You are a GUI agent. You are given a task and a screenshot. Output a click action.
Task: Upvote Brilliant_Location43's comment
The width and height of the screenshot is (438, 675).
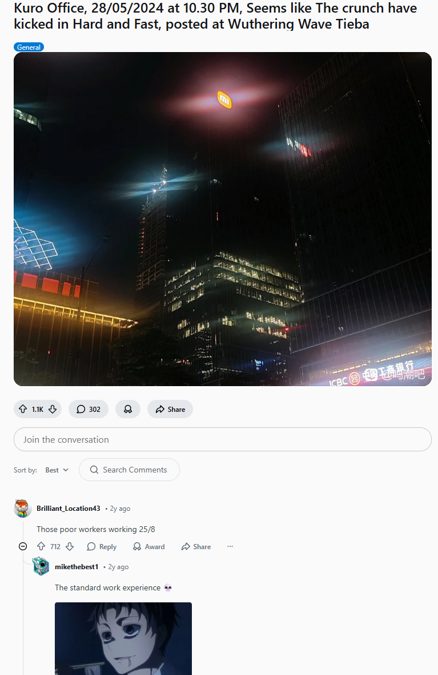point(41,546)
